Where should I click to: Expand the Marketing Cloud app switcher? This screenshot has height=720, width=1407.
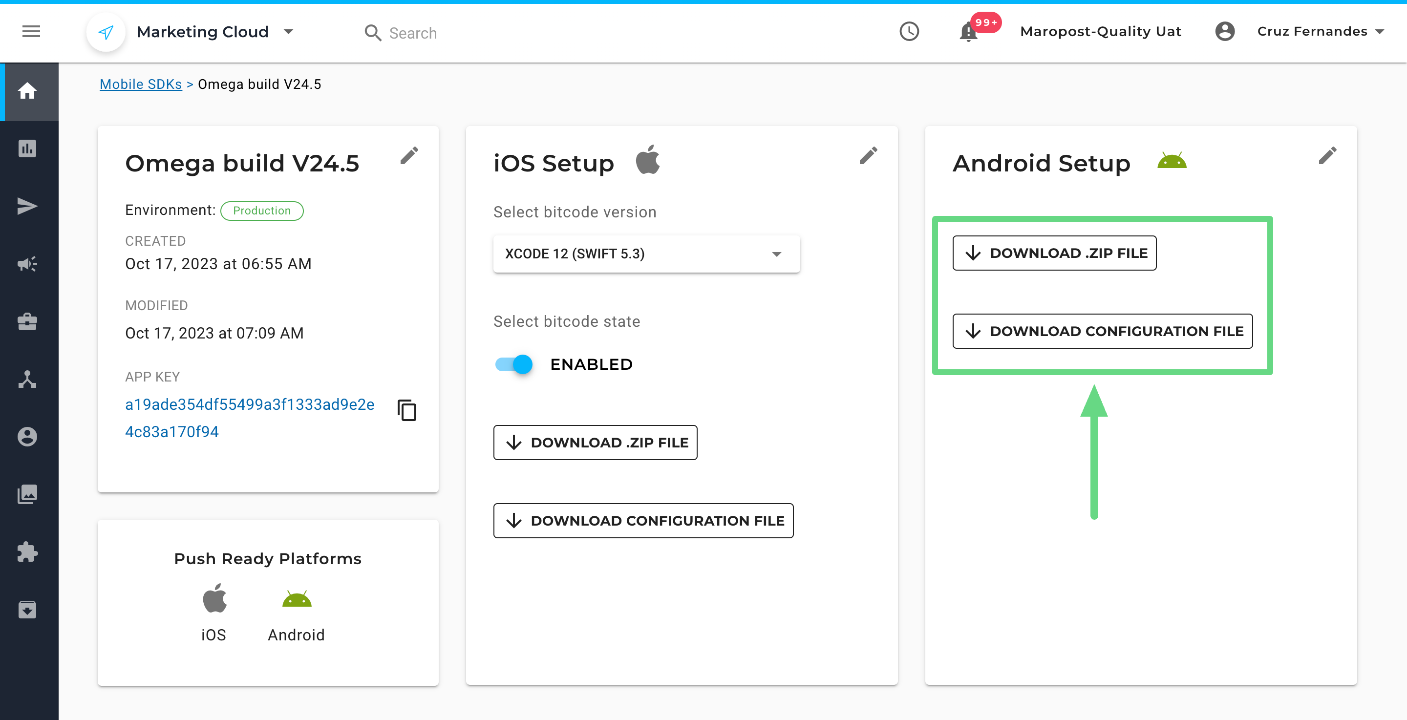[x=289, y=32]
